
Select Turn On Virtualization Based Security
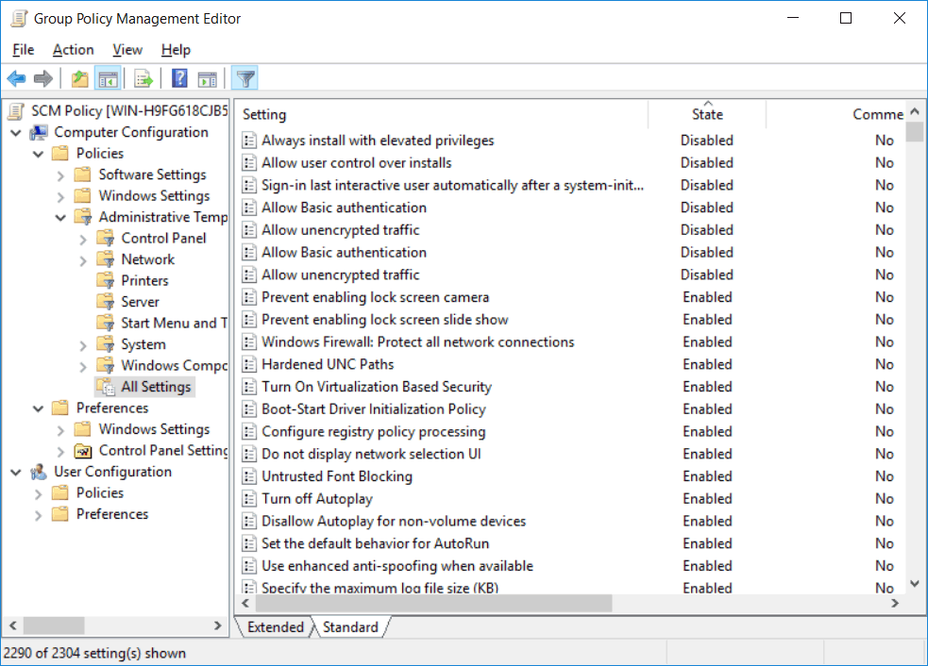377,387
